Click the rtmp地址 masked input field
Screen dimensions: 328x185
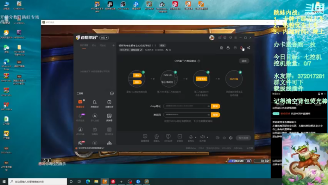(x=187, y=106)
